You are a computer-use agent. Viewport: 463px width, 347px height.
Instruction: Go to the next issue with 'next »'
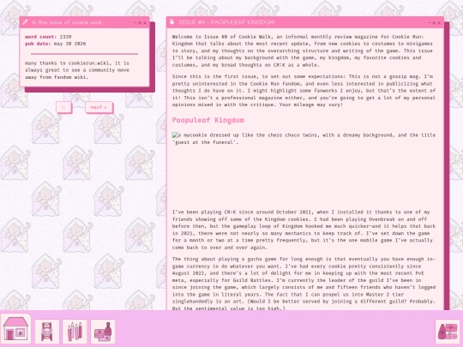click(x=99, y=107)
